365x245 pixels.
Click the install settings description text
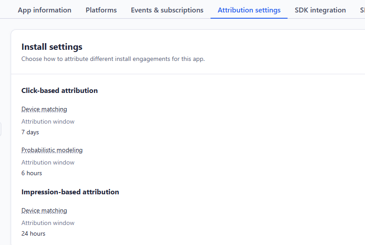pyautogui.click(x=113, y=59)
